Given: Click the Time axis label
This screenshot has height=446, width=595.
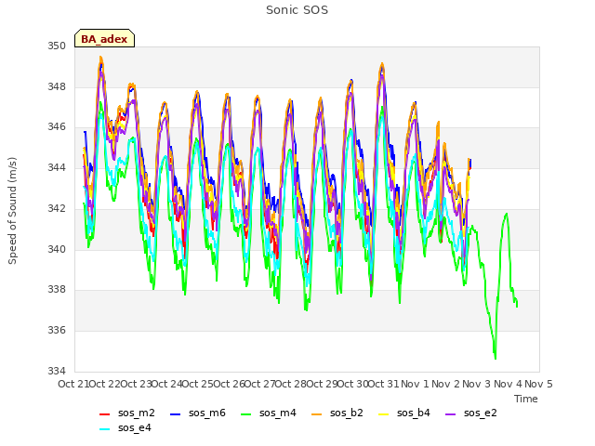Looking at the screenshot, I should point(526,399).
